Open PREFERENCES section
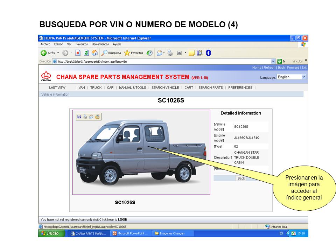Screen dimensions: 336x252 tap(240, 87)
